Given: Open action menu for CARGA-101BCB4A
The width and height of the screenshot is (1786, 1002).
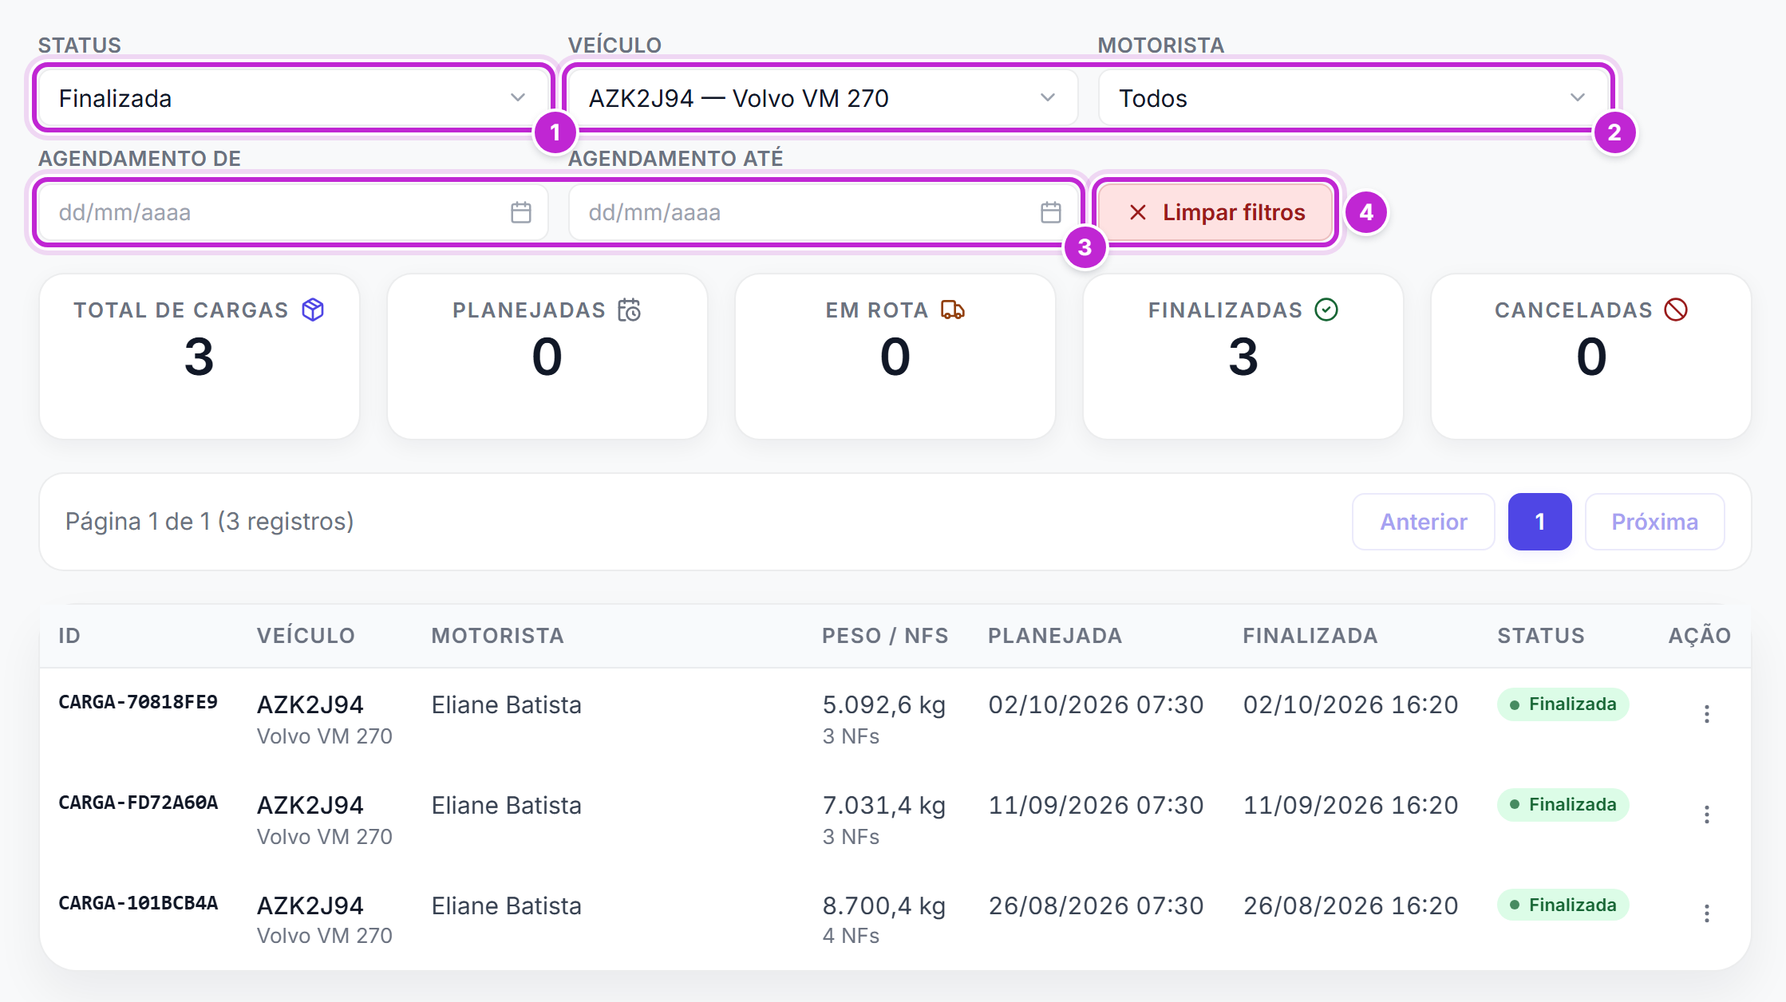Looking at the screenshot, I should point(1706,913).
